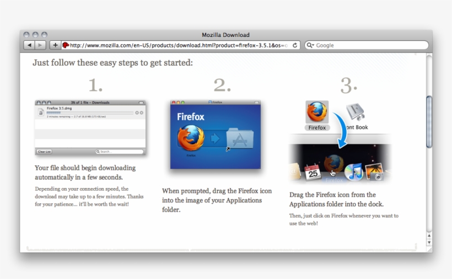
Task: Select the mozilla.com URL address field
Action: [x=178, y=45]
